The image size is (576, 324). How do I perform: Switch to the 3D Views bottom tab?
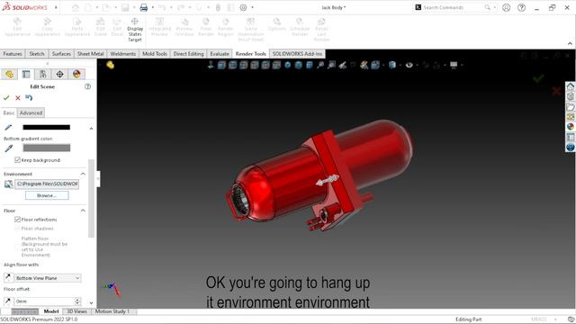[76, 311]
